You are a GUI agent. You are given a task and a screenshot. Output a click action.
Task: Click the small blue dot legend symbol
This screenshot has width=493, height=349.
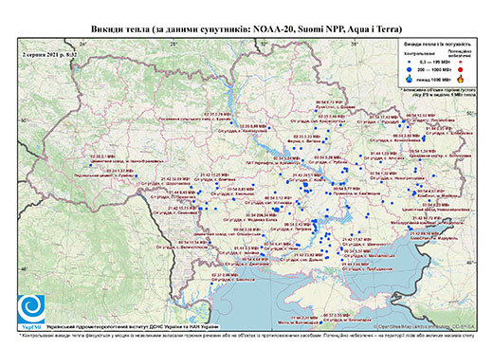410,63
